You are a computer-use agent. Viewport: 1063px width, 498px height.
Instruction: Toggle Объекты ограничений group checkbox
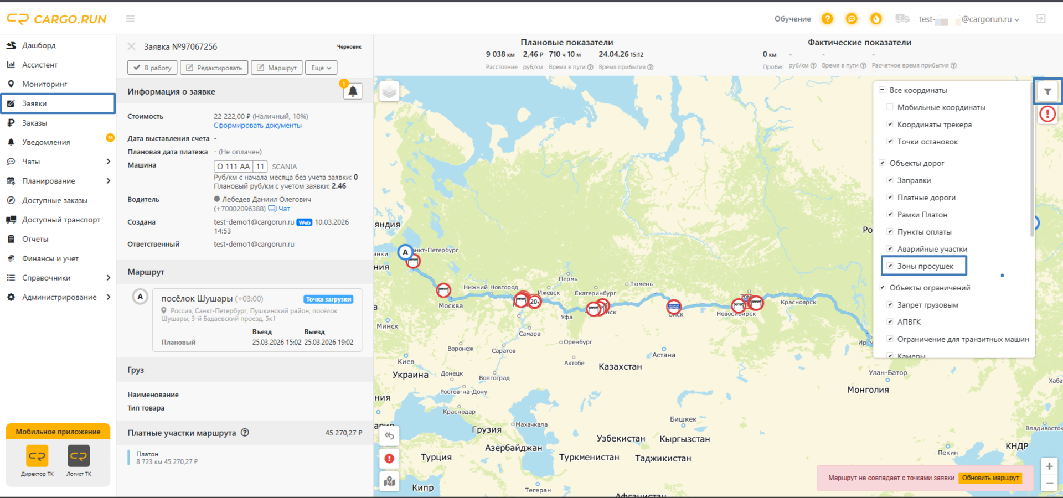[882, 288]
